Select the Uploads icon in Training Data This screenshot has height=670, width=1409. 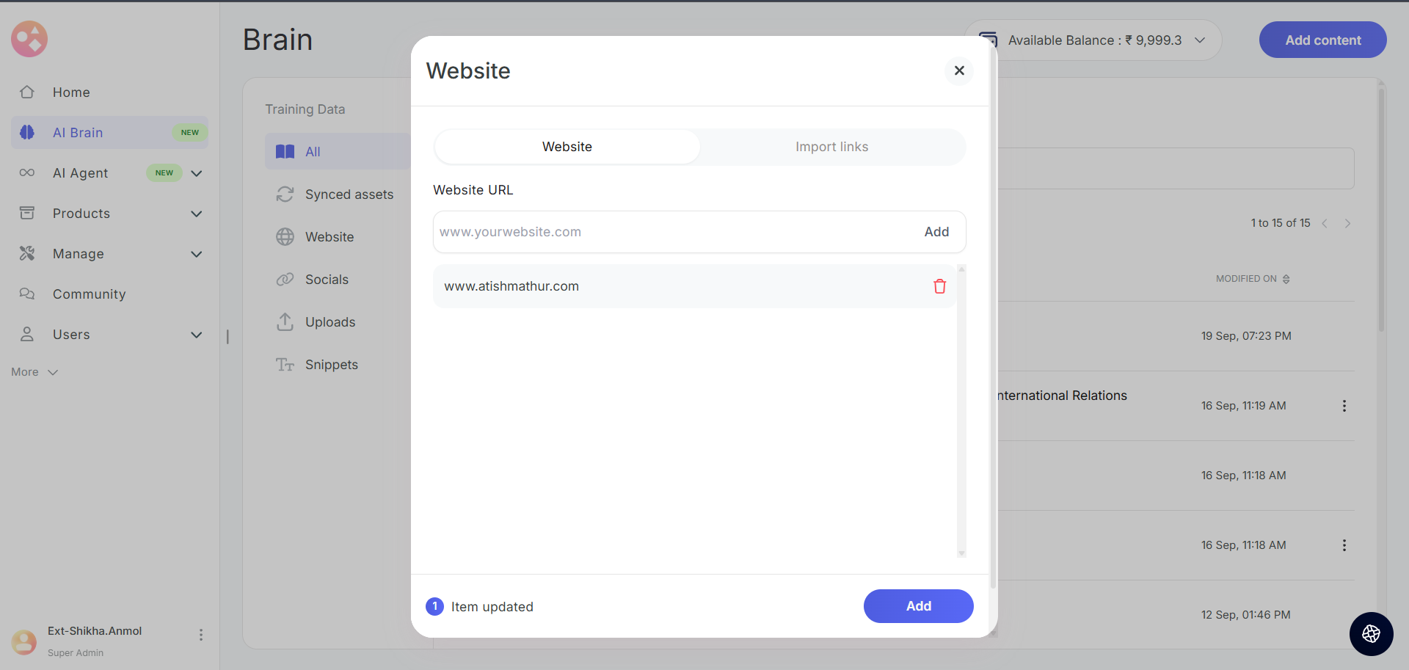coord(285,322)
